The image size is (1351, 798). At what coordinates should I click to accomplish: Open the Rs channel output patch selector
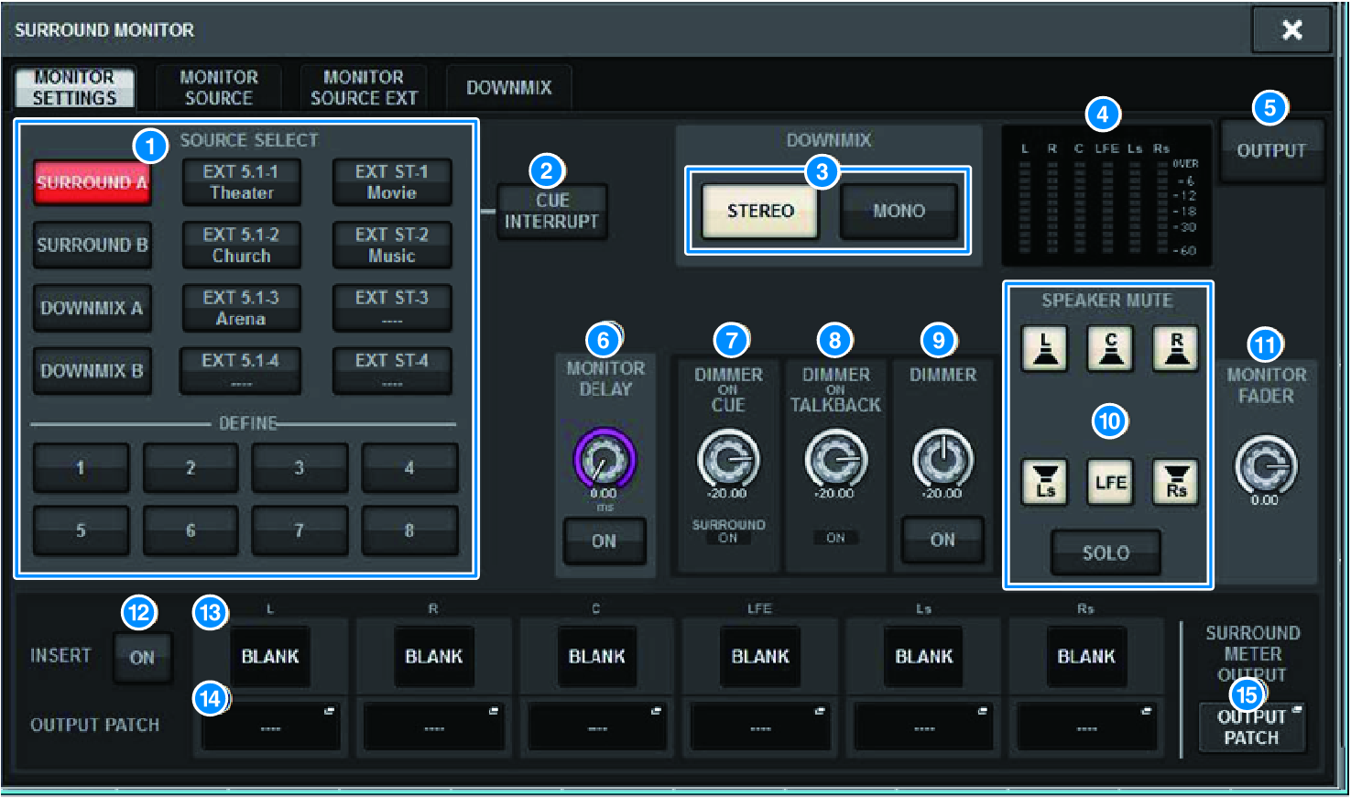pyautogui.click(x=1086, y=727)
